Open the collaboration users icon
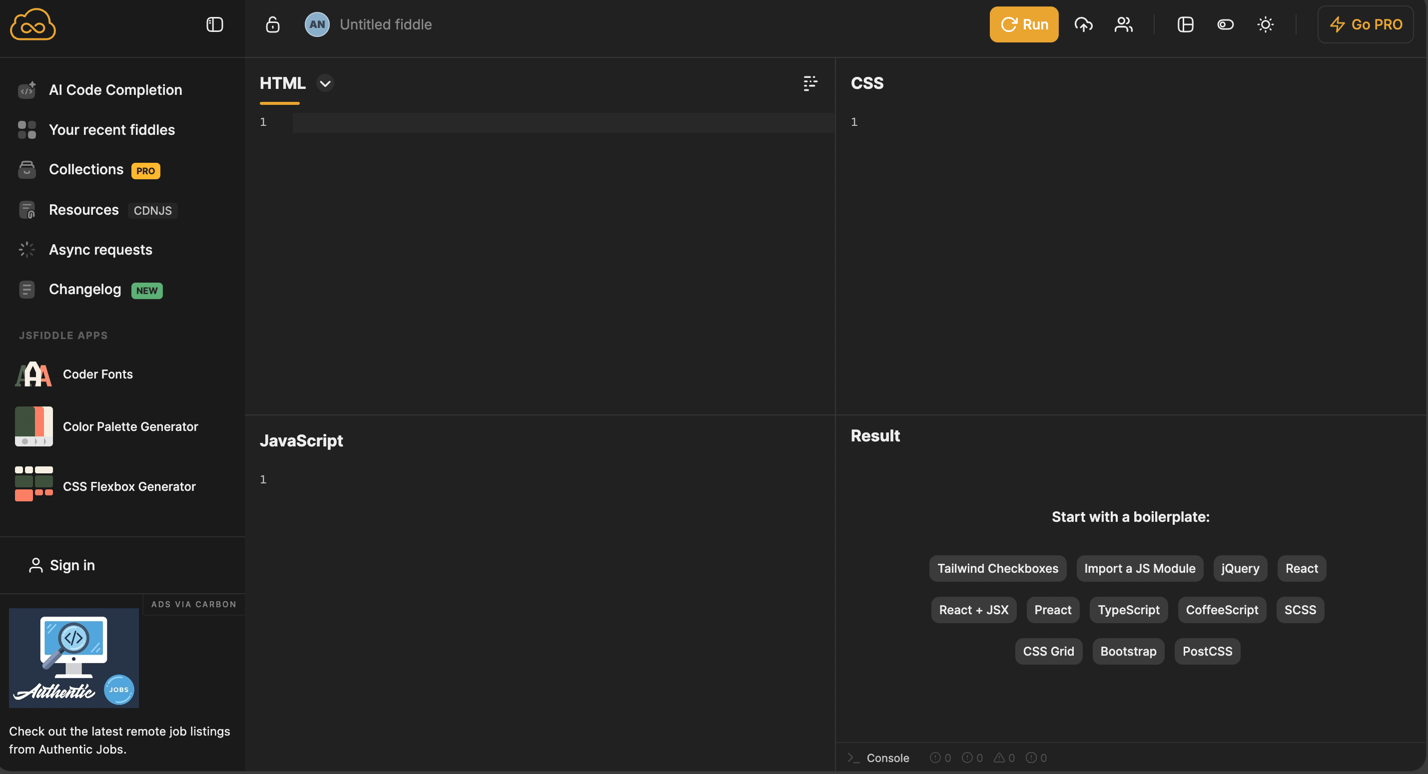This screenshot has width=1428, height=774. [x=1123, y=24]
